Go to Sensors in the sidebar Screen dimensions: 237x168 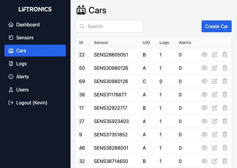point(25,38)
